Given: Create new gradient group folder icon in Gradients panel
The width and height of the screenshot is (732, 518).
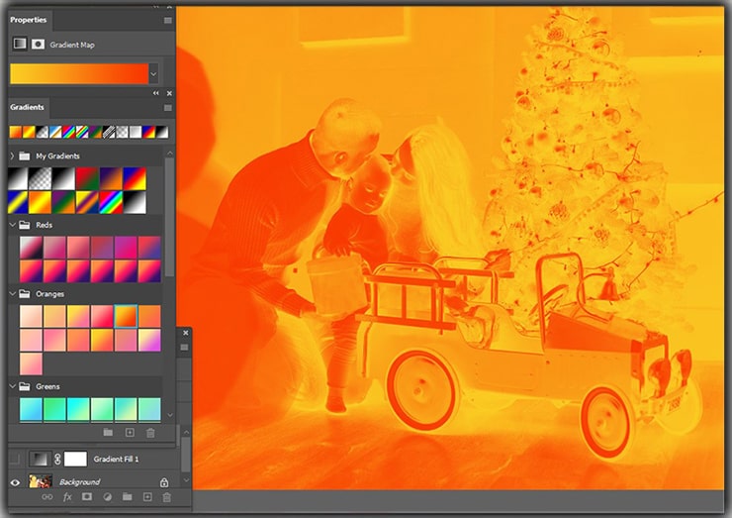Looking at the screenshot, I should tap(108, 433).
